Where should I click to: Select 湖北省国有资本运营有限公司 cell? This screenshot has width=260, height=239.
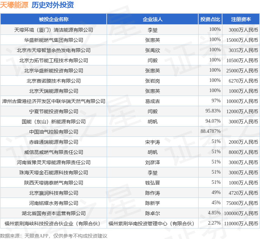point(54,213)
